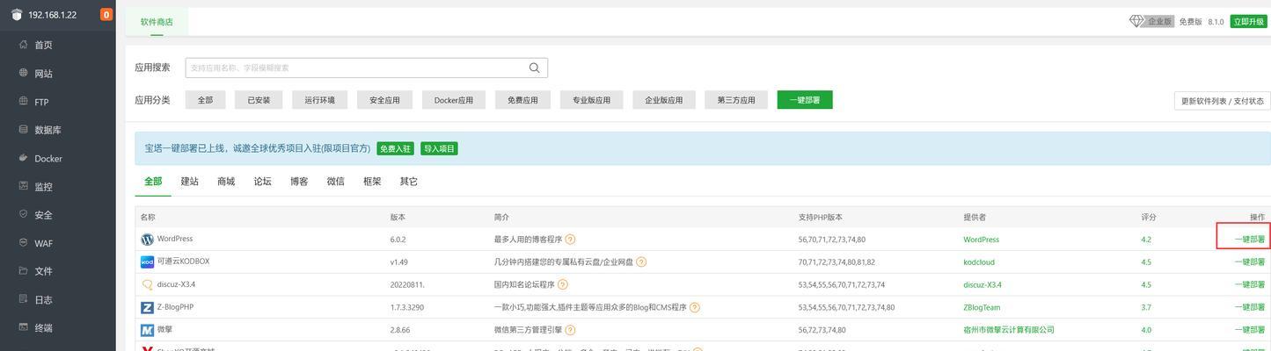The width and height of the screenshot is (1271, 351).
Task: Switch to the 商城 sub-tab
Action: 226,182
